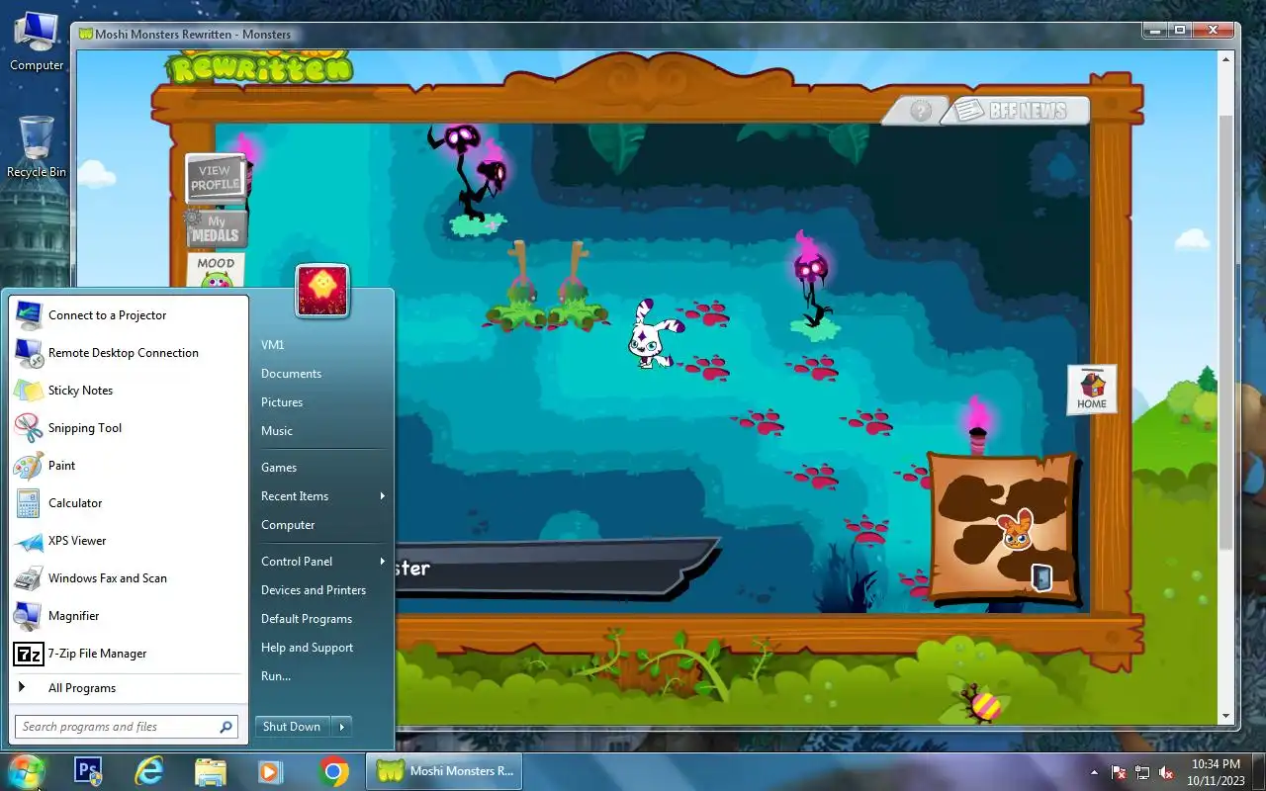Select Moshi Monsters taskbar button

444,771
